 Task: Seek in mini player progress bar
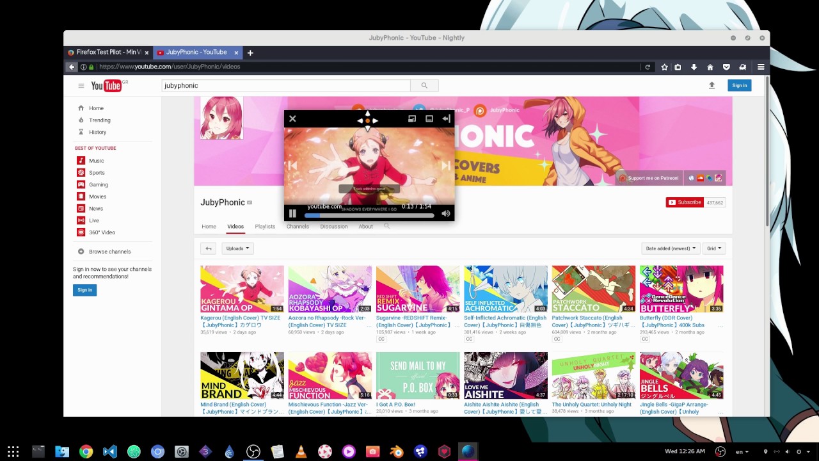[x=369, y=215]
